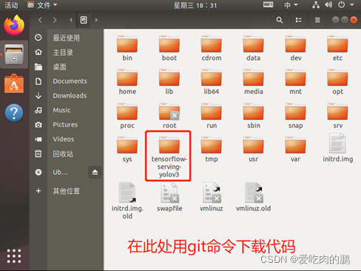Select the proc folder
This screenshot has height=271, width=361.
(x=127, y=116)
